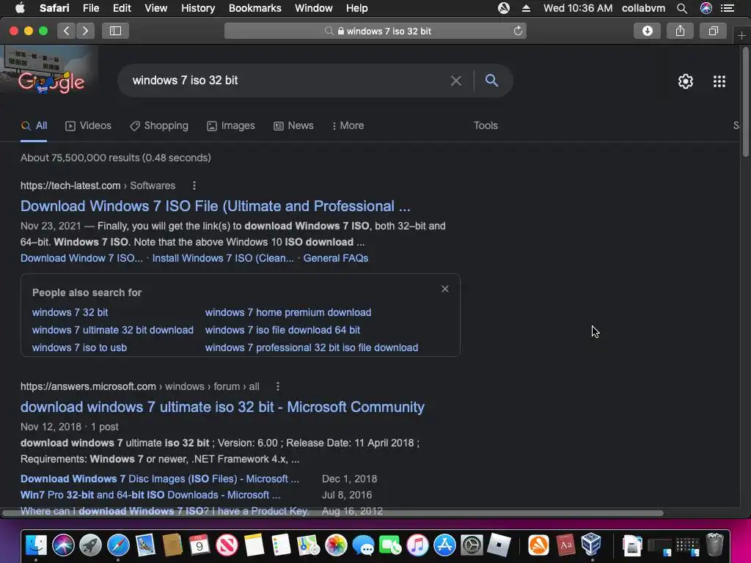Image resolution: width=751 pixels, height=563 pixels.
Task: Open Trash in the Dock
Action: coord(714,545)
